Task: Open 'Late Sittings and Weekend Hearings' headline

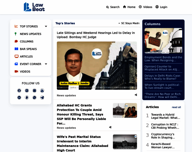Action: pos(96,35)
